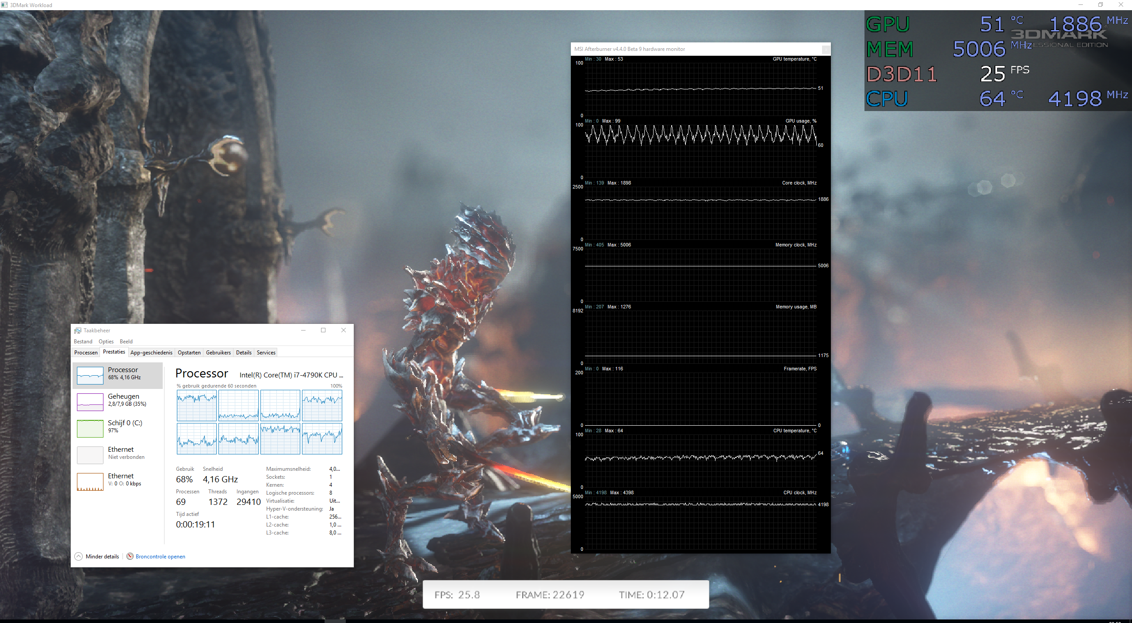Click the Broncontrole gauge icon

click(x=130, y=556)
